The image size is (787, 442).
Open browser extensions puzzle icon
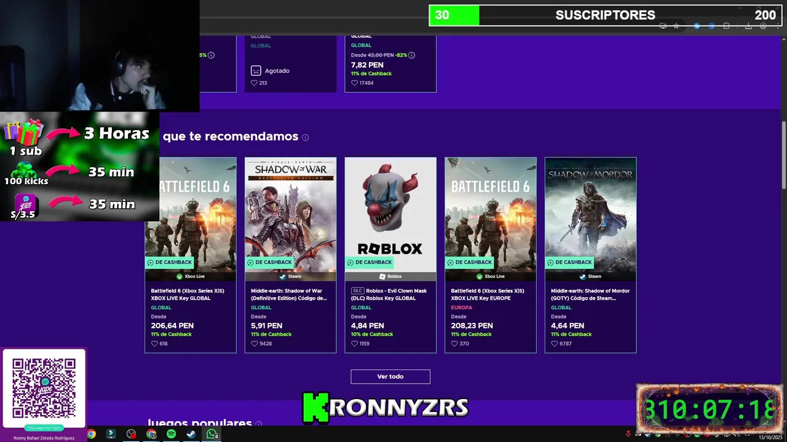[726, 26]
